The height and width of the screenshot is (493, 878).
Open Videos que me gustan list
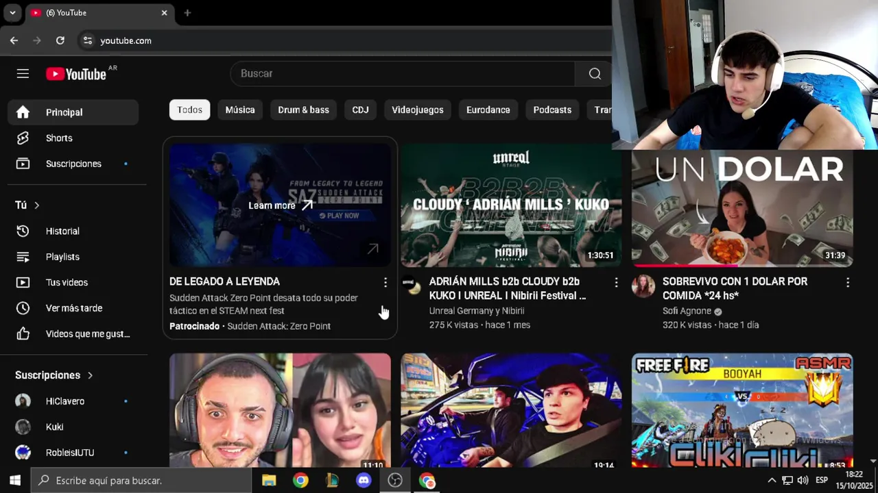click(x=73, y=334)
